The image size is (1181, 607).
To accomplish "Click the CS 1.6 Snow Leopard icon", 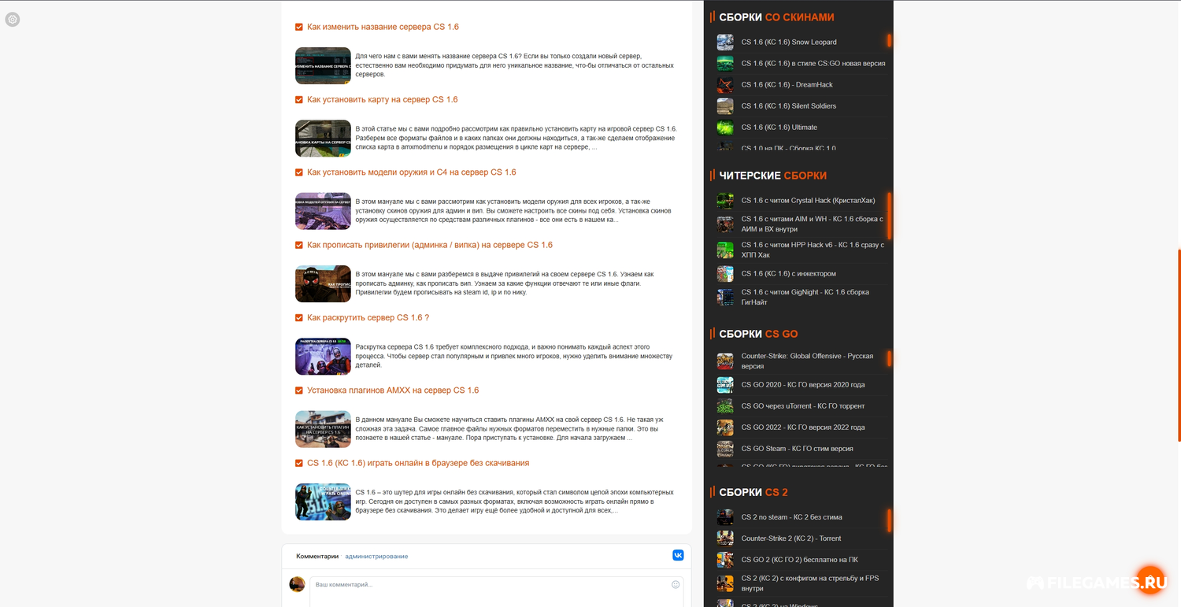I will (724, 43).
